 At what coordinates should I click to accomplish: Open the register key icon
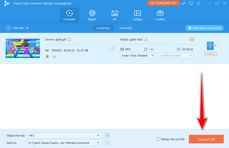(x=184, y=3)
